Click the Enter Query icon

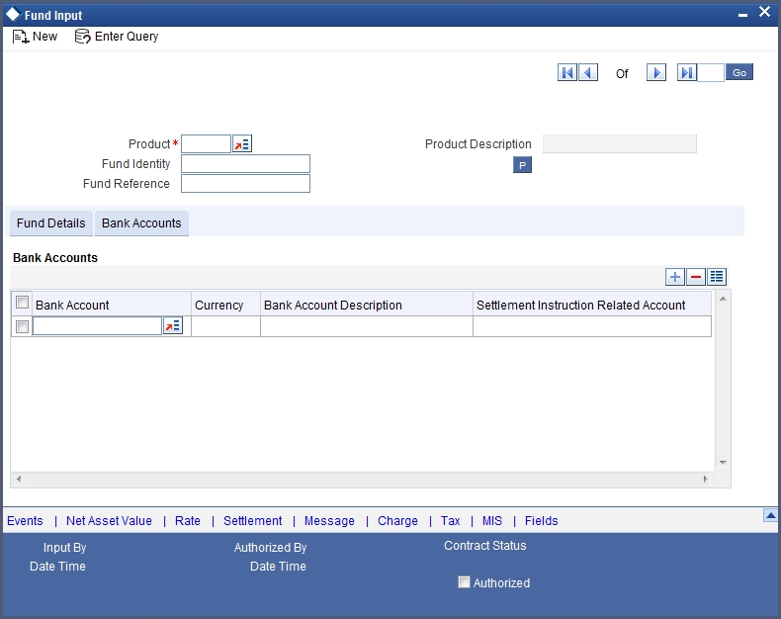[82, 37]
